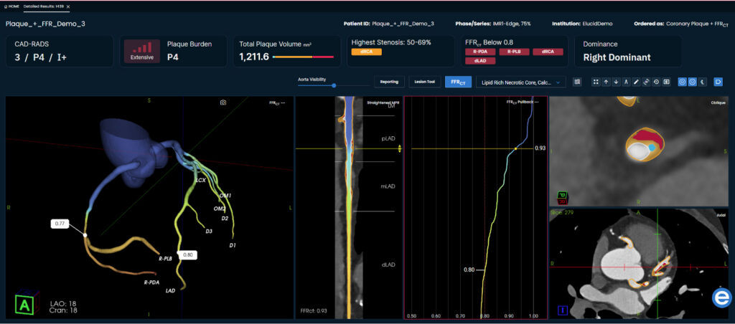Toggle the crescent moon dark mode icon
Viewport: 735px width, 324px height.
click(x=702, y=82)
